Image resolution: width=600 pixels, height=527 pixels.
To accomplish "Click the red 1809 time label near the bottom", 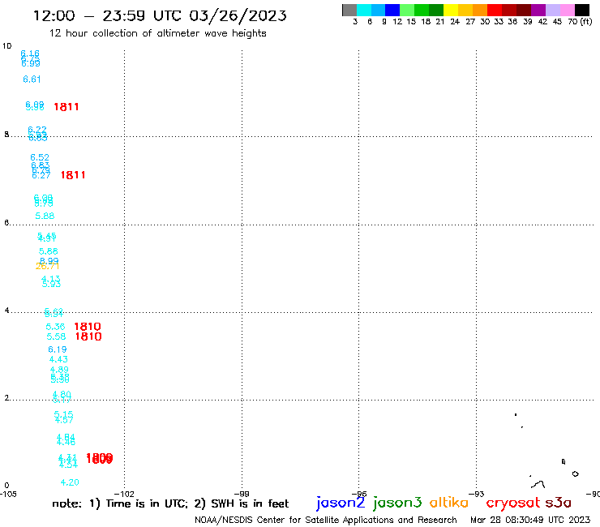I will point(100,459).
